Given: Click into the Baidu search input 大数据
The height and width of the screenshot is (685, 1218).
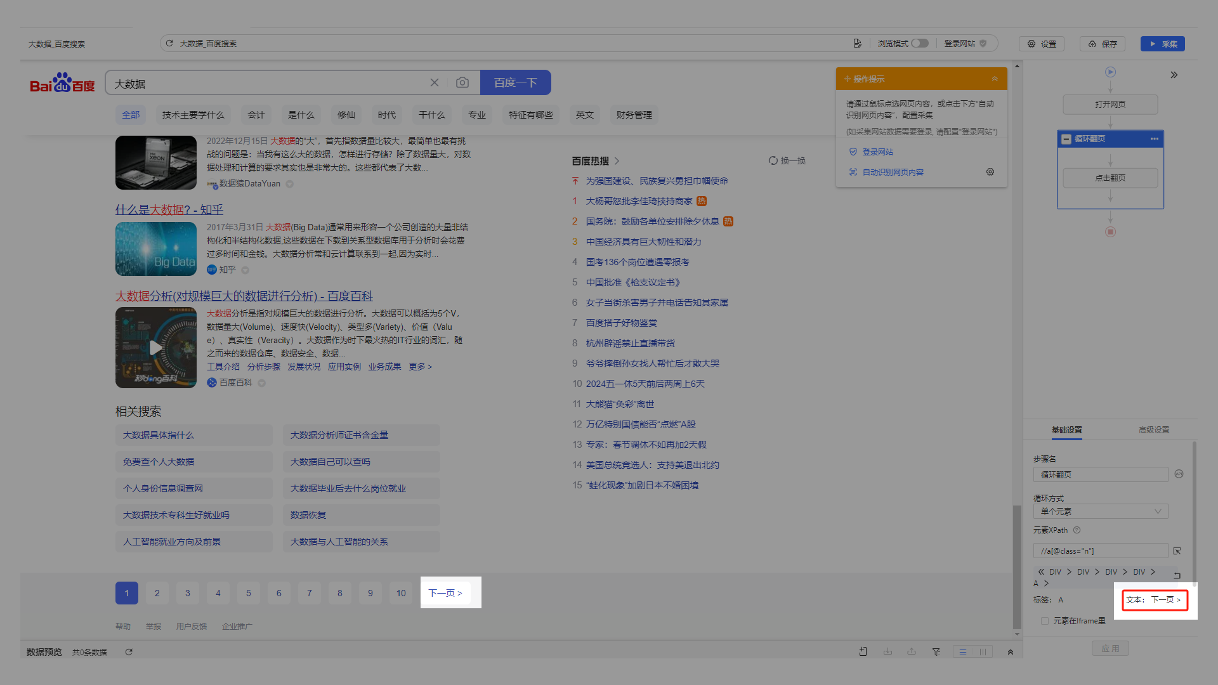Looking at the screenshot, I should 266,83.
